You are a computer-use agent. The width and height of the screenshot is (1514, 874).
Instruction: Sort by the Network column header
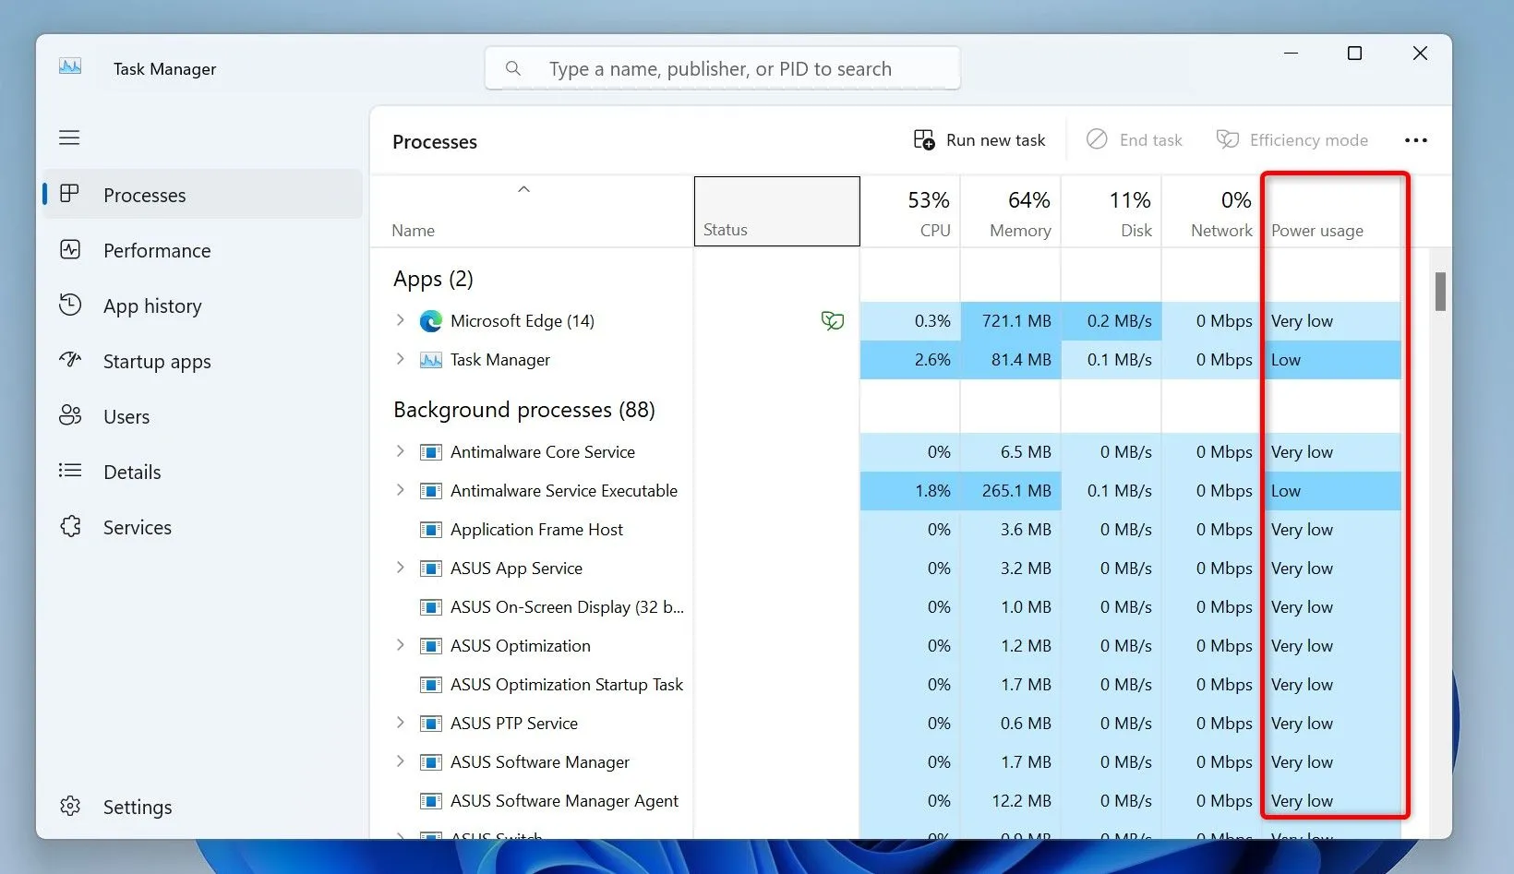(x=1212, y=211)
